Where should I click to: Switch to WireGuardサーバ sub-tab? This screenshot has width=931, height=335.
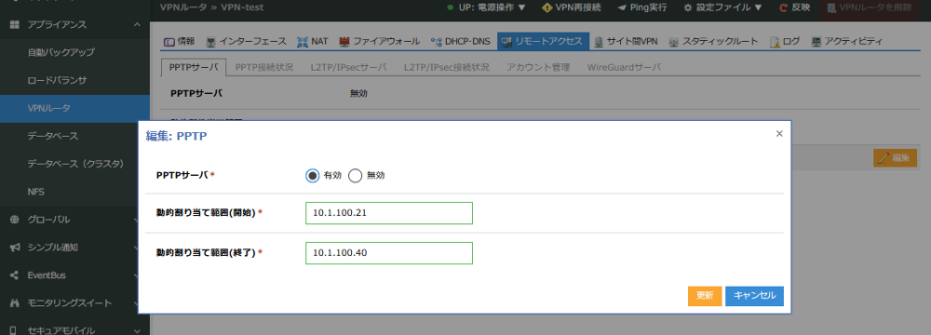point(624,67)
